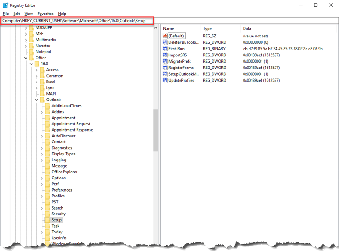Click the AddInLoadTimes folder icon

tap(47, 106)
